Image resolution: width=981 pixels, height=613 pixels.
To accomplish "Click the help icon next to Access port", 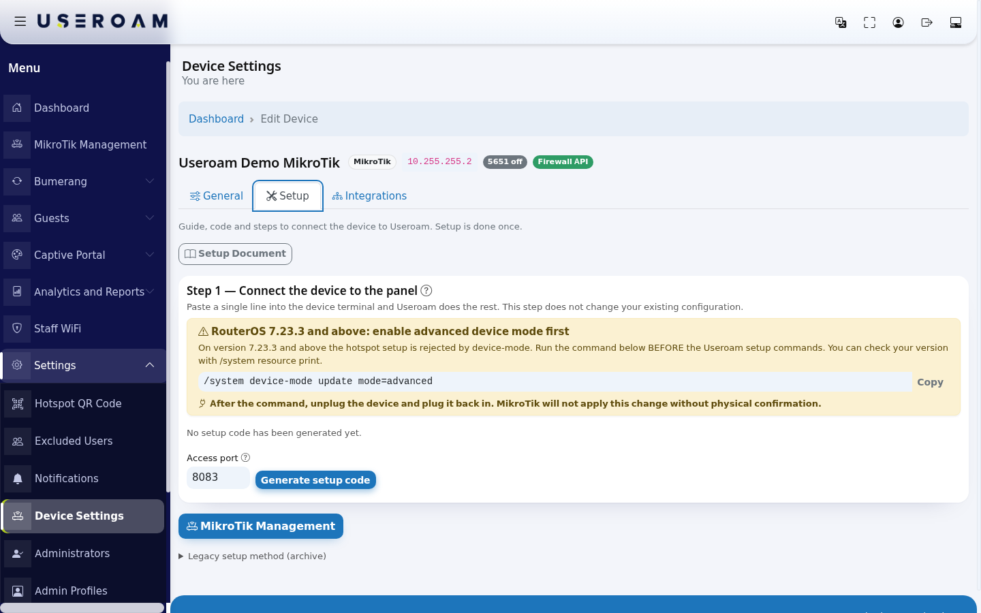I will click(x=245, y=458).
